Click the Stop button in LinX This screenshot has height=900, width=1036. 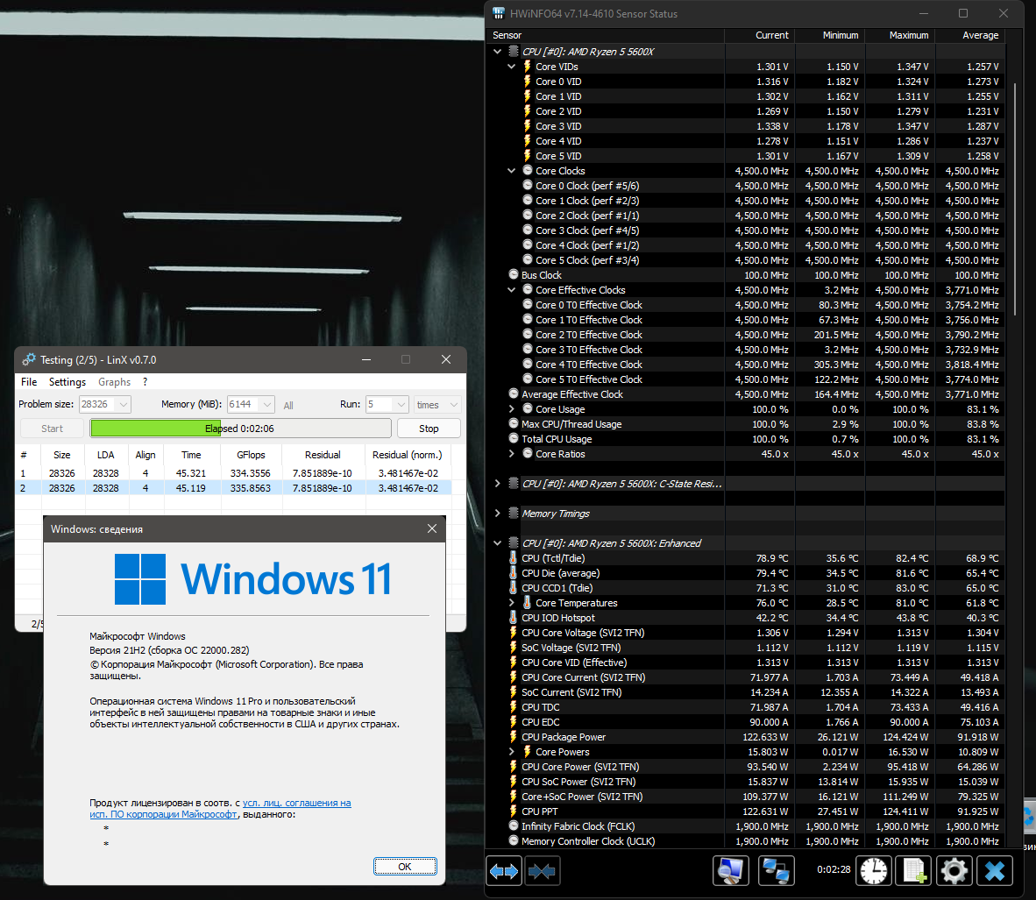coord(429,429)
